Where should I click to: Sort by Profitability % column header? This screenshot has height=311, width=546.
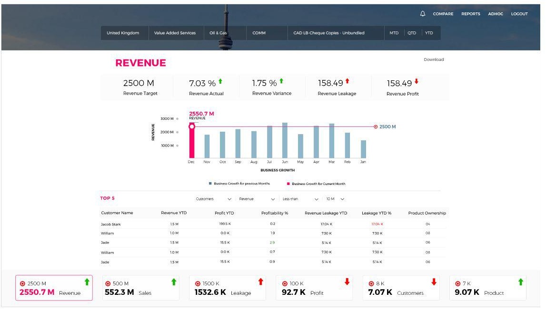(x=275, y=213)
